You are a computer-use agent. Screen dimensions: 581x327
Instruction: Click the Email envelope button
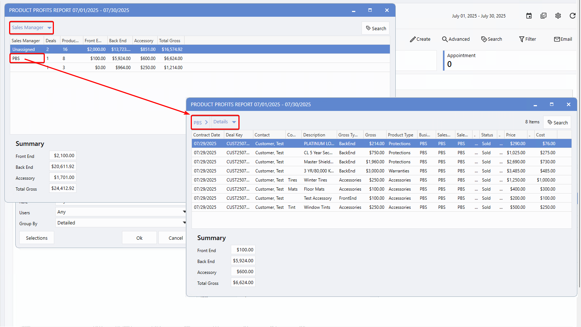[x=563, y=39]
